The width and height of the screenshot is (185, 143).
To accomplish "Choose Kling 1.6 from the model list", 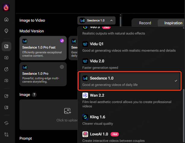I will click(130, 120).
